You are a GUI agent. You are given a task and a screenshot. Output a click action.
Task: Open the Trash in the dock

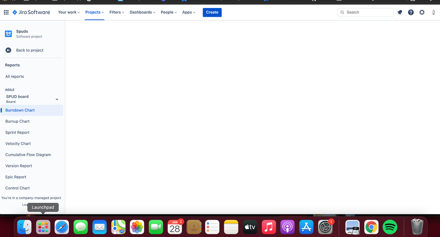pyautogui.click(x=417, y=227)
